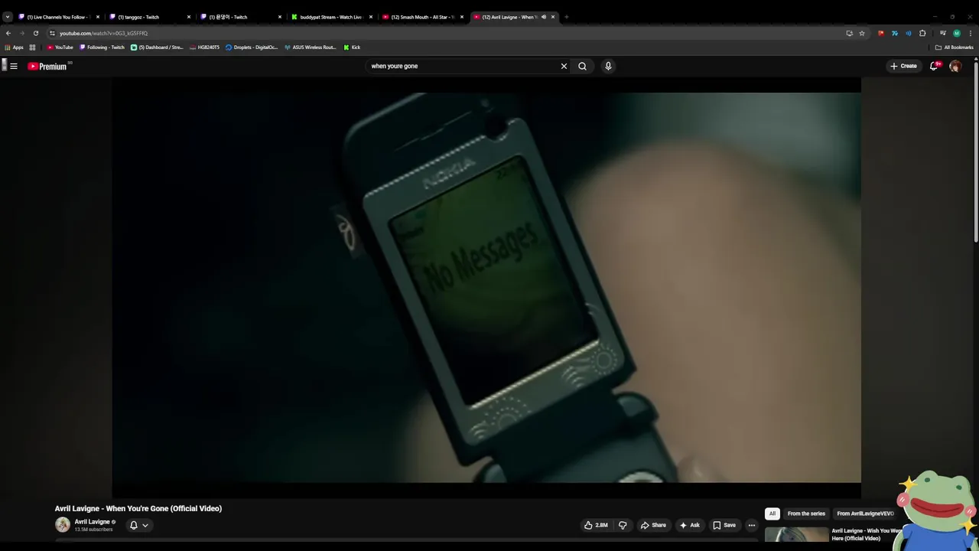This screenshot has height=551, width=979.
Task: Submit search with the magnifier icon
Action: [582, 66]
